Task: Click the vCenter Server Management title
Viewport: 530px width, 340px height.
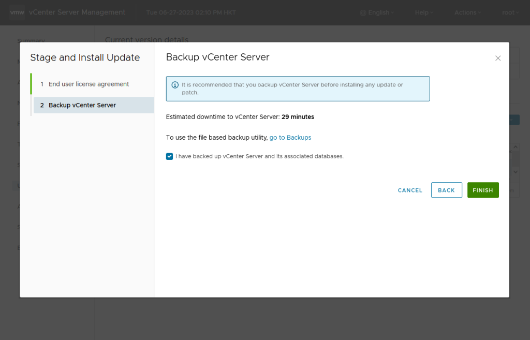Action: click(77, 12)
